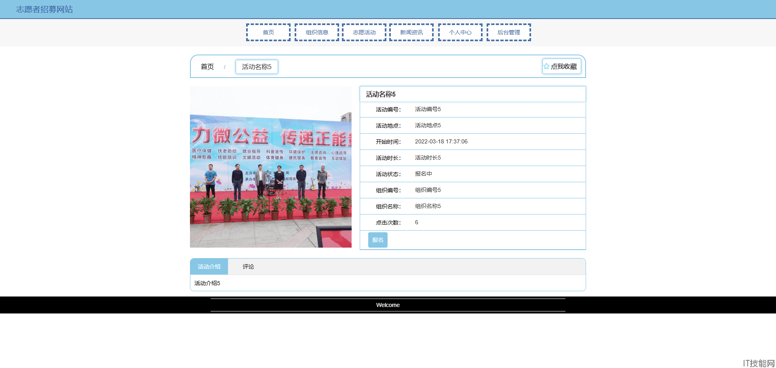Go to 志愿活动 in the navigation bar
The height and width of the screenshot is (368, 776).
click(x=364, y=32)
